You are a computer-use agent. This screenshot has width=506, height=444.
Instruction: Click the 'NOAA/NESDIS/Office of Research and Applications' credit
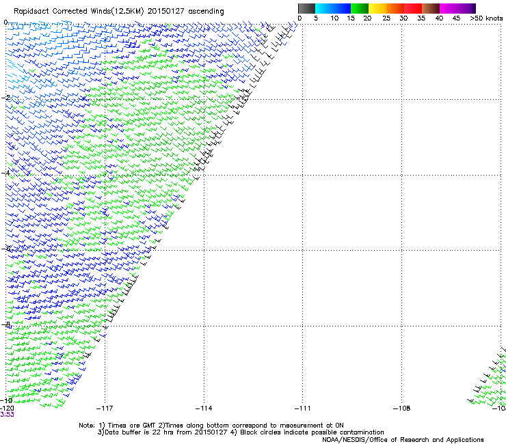403,440
